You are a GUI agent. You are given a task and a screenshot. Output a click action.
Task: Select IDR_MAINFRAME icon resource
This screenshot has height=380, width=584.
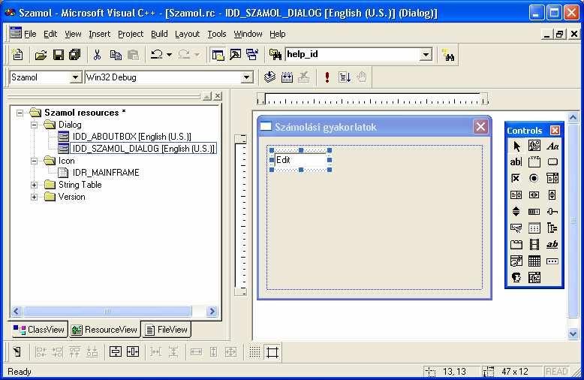point(106,173)
